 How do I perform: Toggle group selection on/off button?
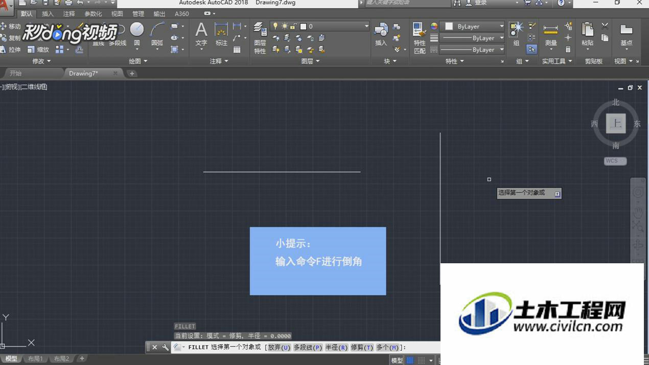coord(532,50)
